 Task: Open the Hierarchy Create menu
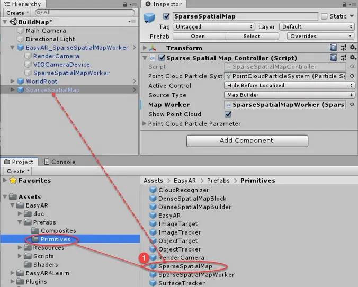[17, 13]
